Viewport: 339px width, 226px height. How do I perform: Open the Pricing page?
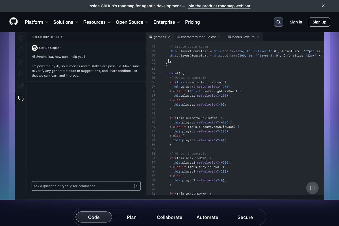click(192, 22)
